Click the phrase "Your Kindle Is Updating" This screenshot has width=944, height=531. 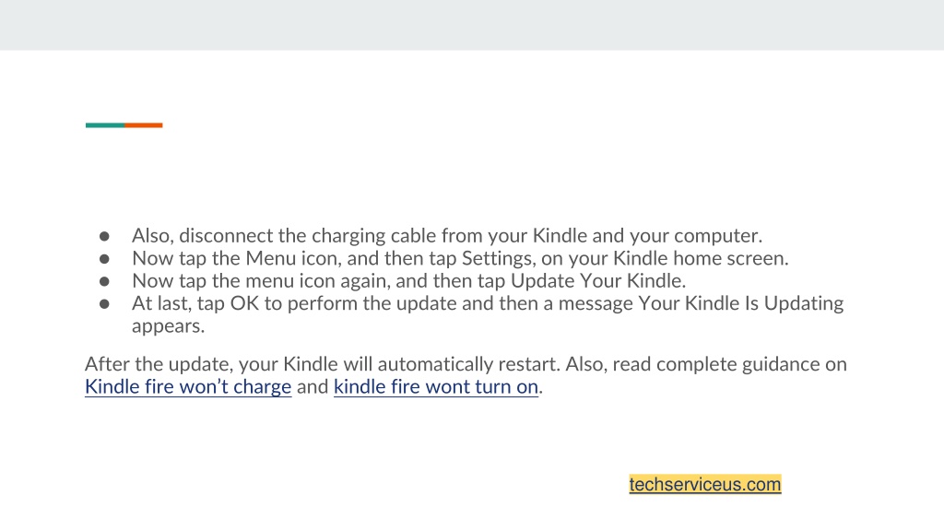[740, 303]
